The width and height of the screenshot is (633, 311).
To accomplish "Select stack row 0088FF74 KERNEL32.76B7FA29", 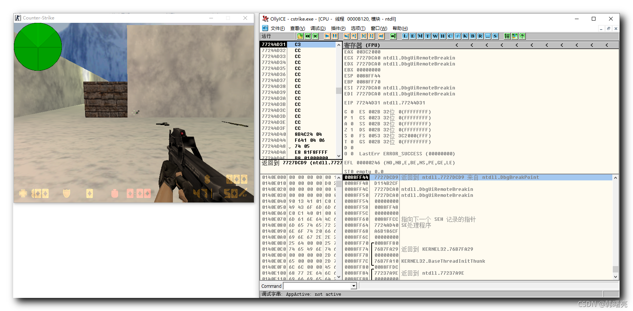I will click(477, 249).
